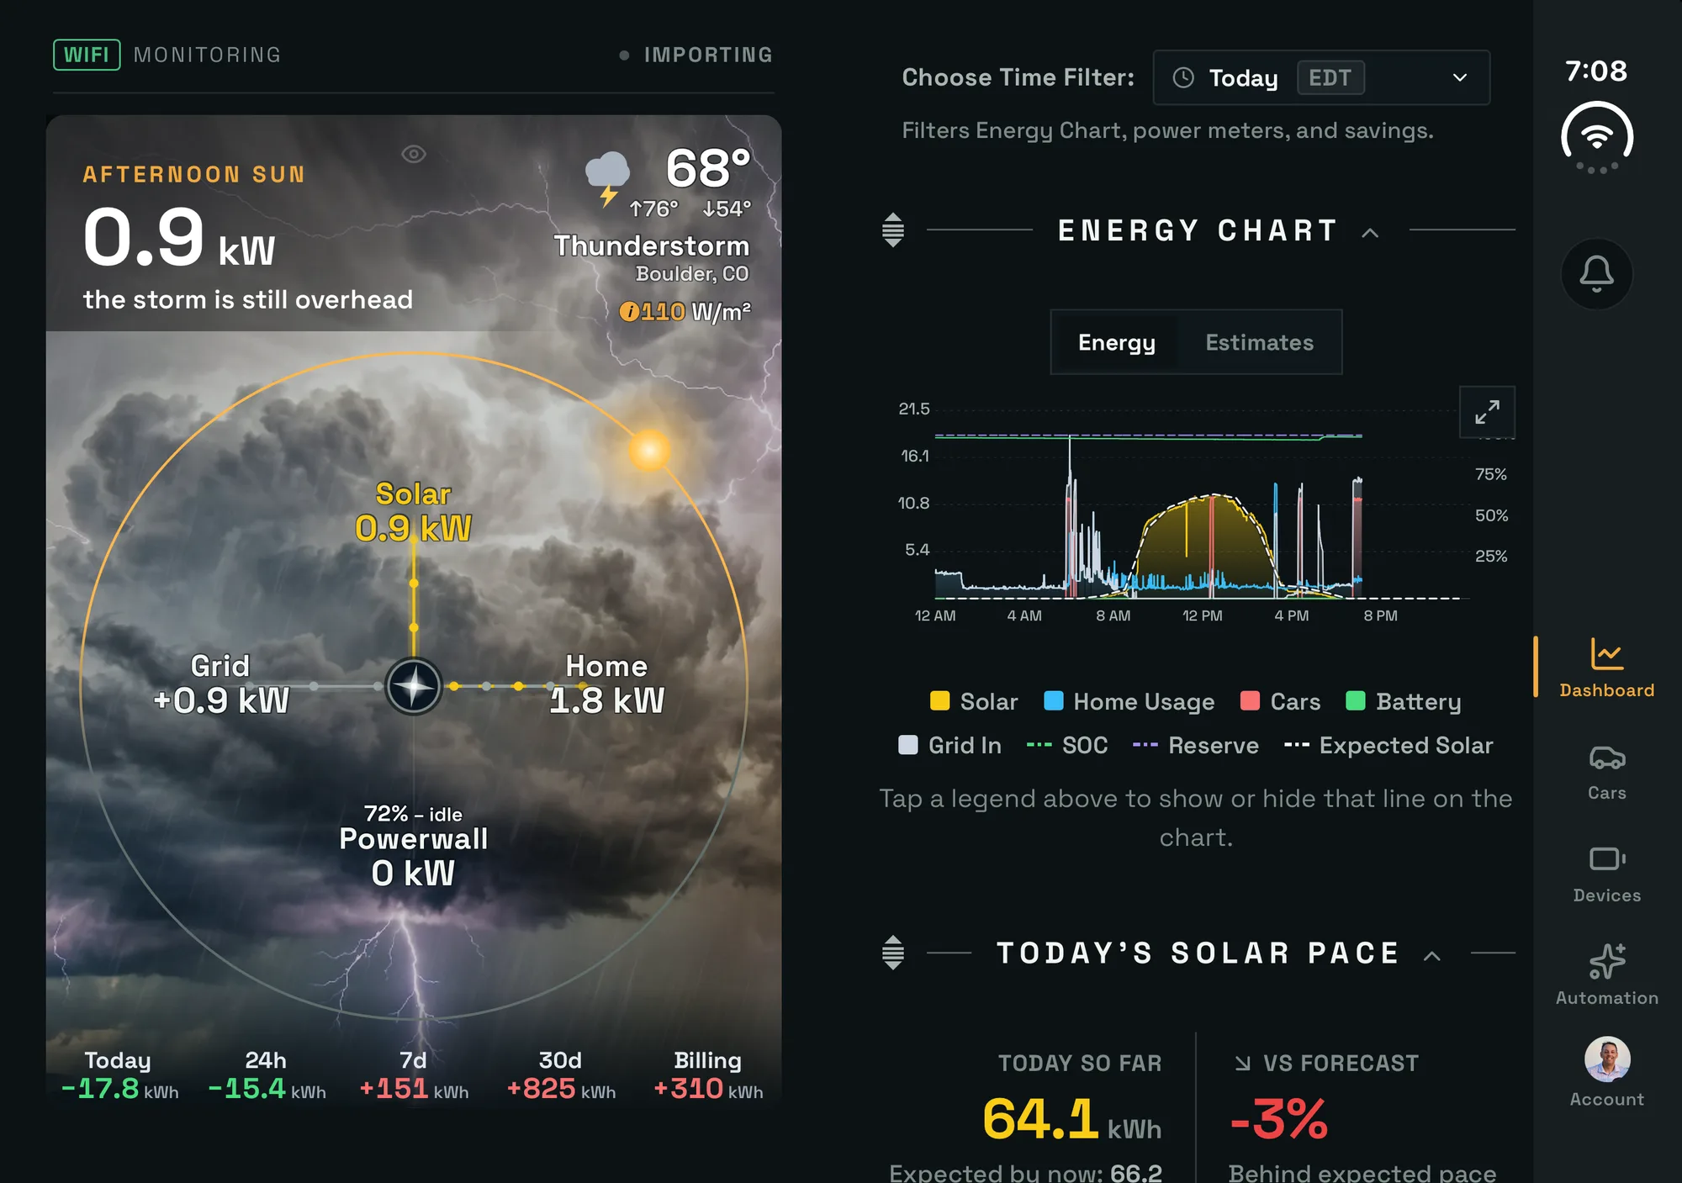Click the WIFI badge

tap(87, 55)
